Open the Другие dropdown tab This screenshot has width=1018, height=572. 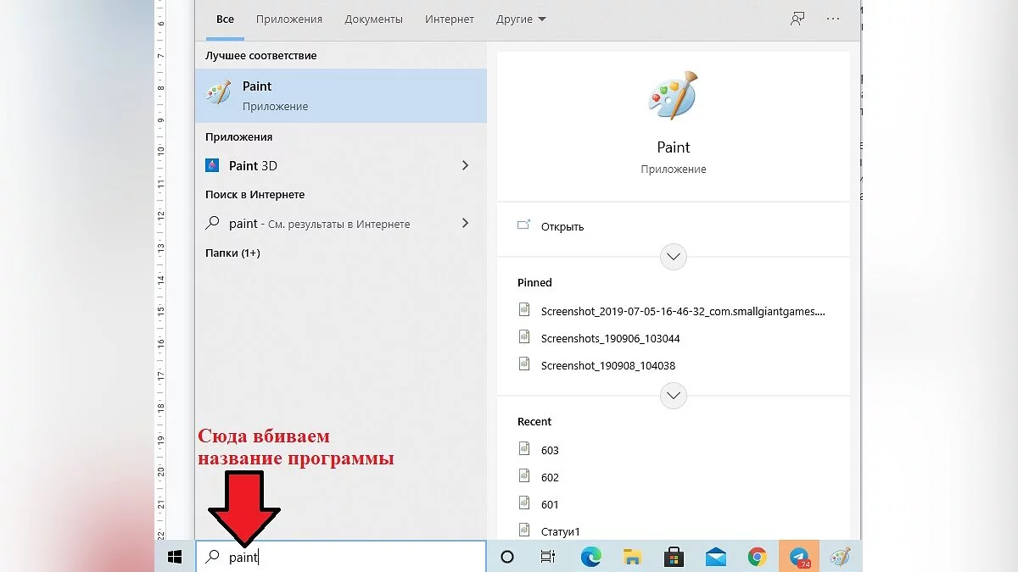coord(521,19)
